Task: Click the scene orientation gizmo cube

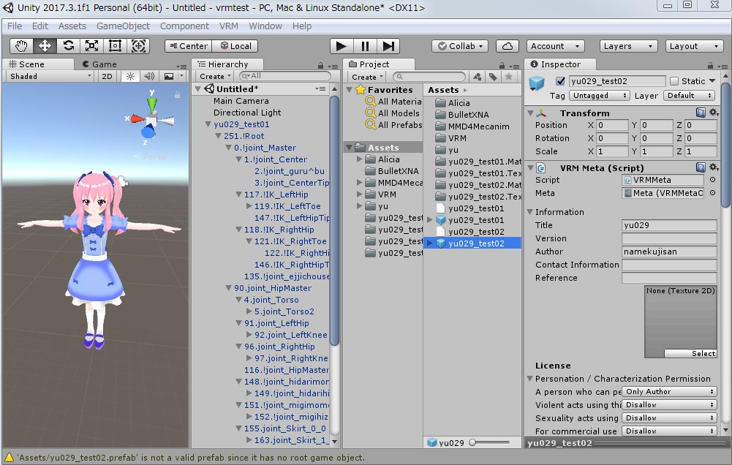Action: pyautogui.click(x=151, y=121)
